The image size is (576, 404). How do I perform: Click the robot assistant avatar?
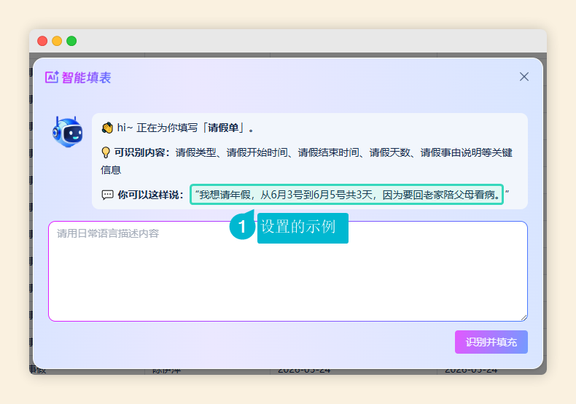tap(68, 132)
